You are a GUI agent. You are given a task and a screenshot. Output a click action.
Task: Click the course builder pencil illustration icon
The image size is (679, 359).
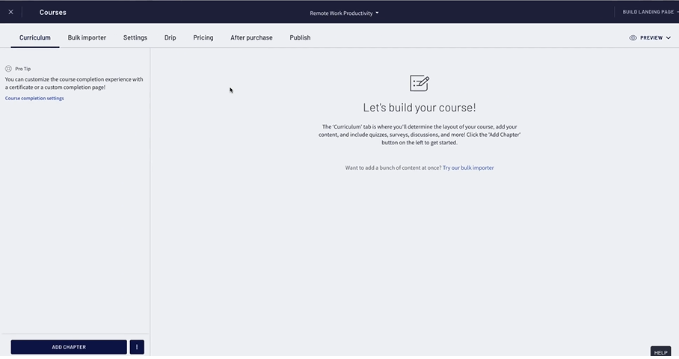(x=420, y=83)
